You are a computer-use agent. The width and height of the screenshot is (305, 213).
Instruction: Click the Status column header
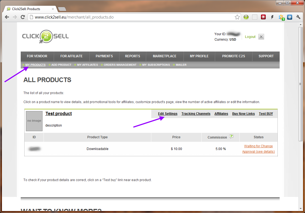pos(258,137)
